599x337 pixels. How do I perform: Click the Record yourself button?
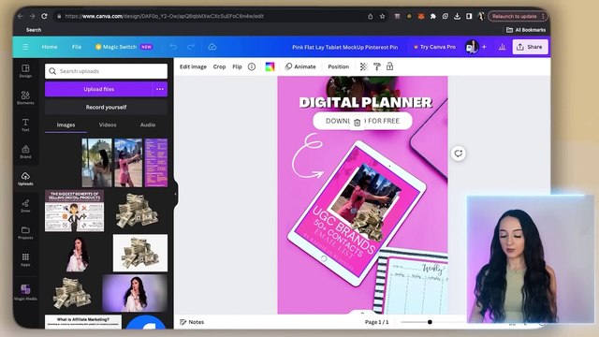click(106, 108)
